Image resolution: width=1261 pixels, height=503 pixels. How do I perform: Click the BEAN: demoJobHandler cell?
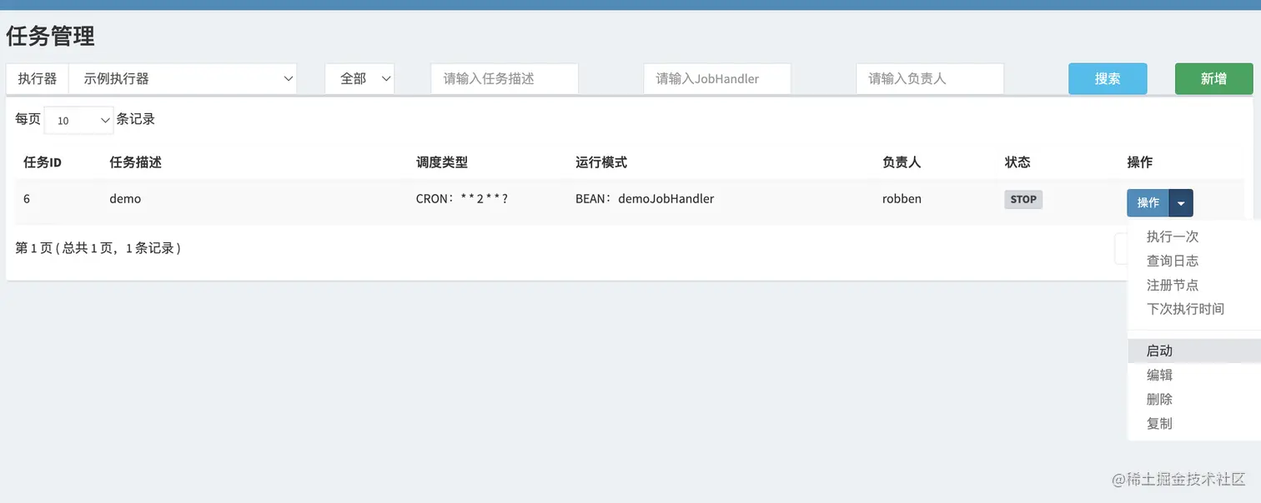[x=645, y=199]
